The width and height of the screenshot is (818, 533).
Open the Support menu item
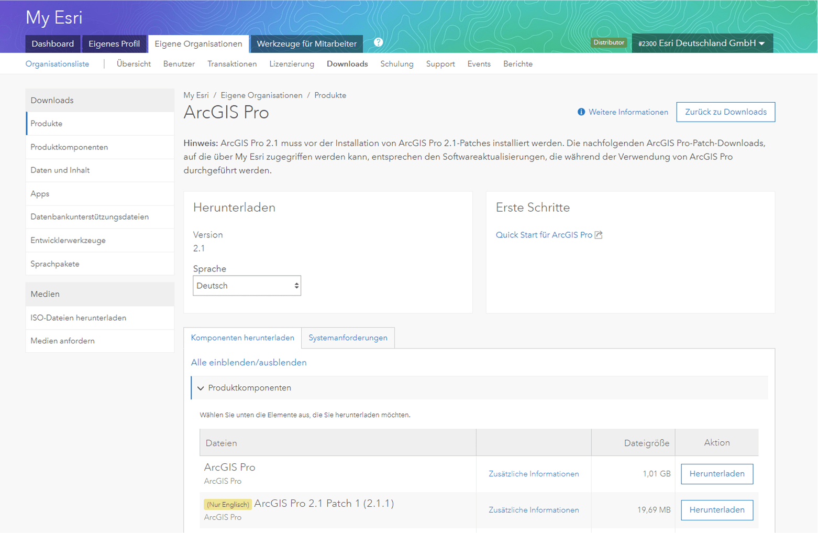click(440, 64)
